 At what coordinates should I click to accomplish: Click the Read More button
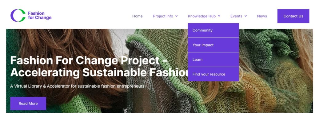point(28,104)
